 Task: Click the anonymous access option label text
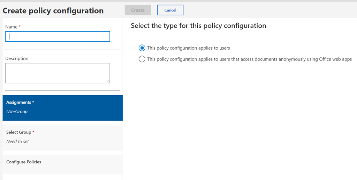(x=249, y=59)
